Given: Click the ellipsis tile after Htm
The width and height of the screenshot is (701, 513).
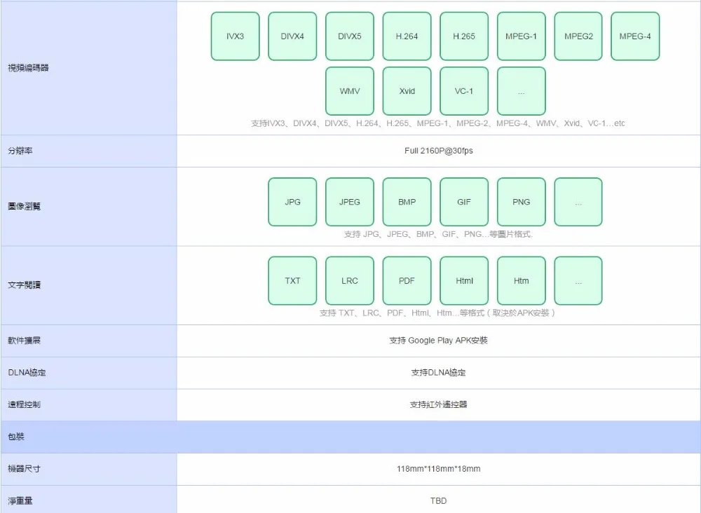Looking at the screenshot, I should click(578, 280).
